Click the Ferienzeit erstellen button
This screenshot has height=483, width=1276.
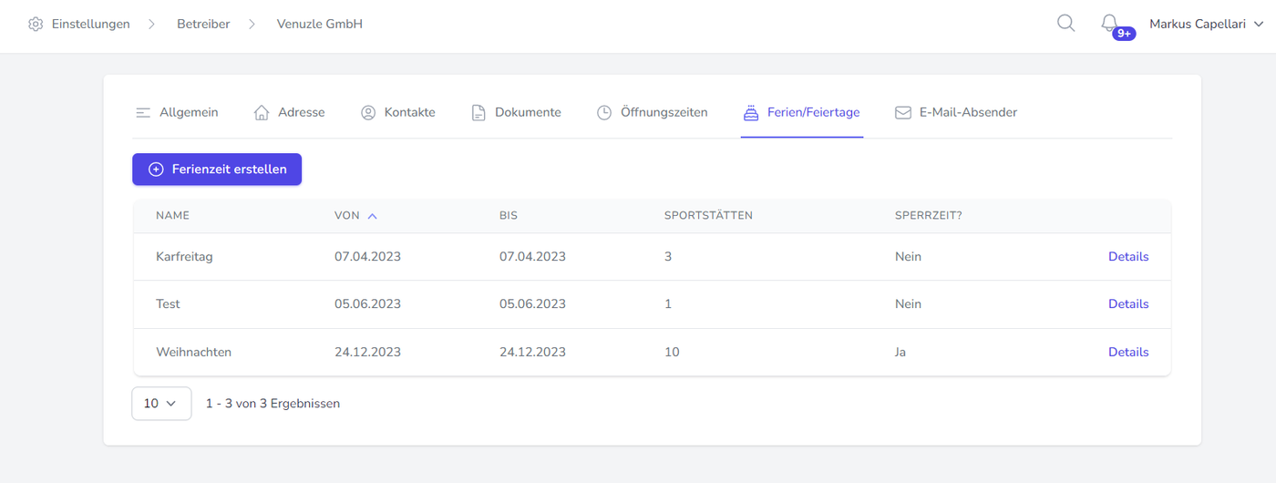coord(217,170)
